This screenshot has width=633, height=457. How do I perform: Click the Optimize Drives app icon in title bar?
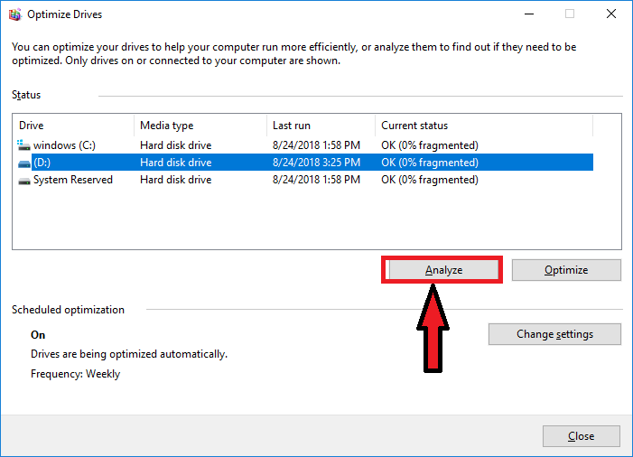tap(14, 14)
